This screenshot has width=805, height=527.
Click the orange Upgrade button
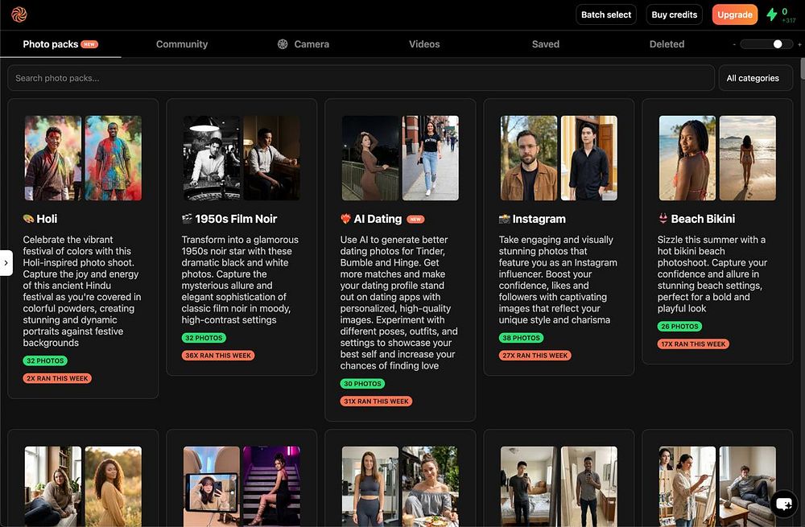pos(735,14)
